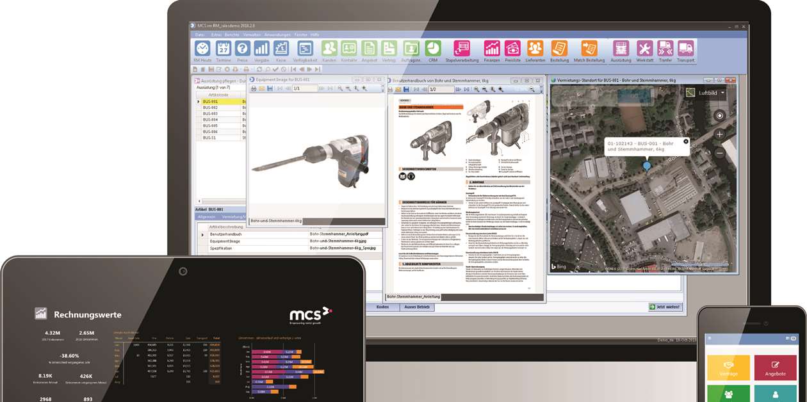Screen dimensions: 807x402
Task: Zoom in with map plus button
Action: pos(719,134)
